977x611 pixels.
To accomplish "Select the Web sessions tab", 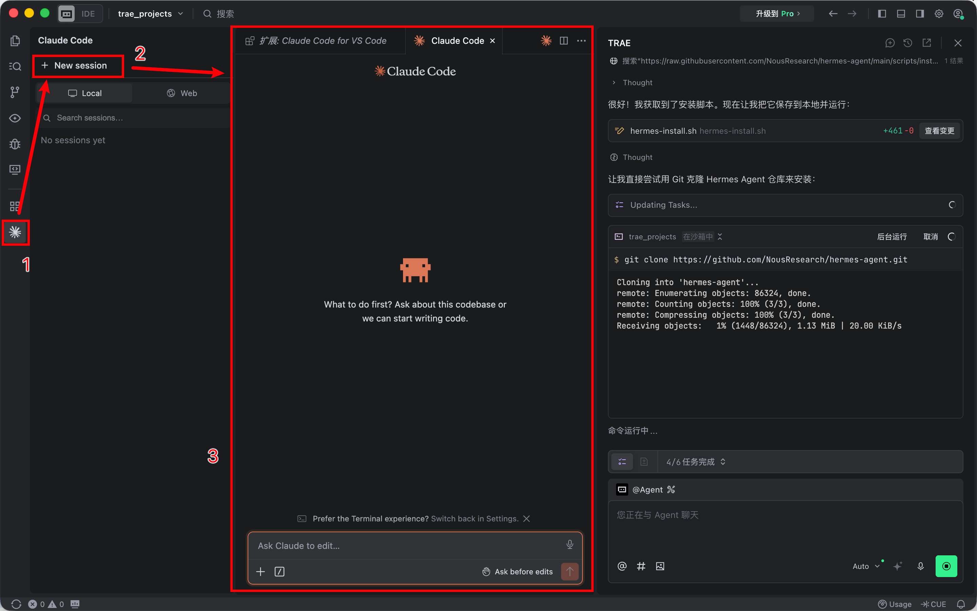I will [x=182, y=93].
